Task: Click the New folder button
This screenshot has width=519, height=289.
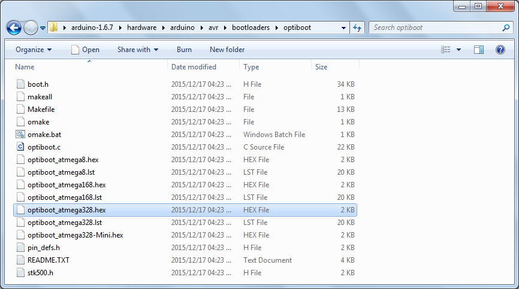Action: point(227,50)
